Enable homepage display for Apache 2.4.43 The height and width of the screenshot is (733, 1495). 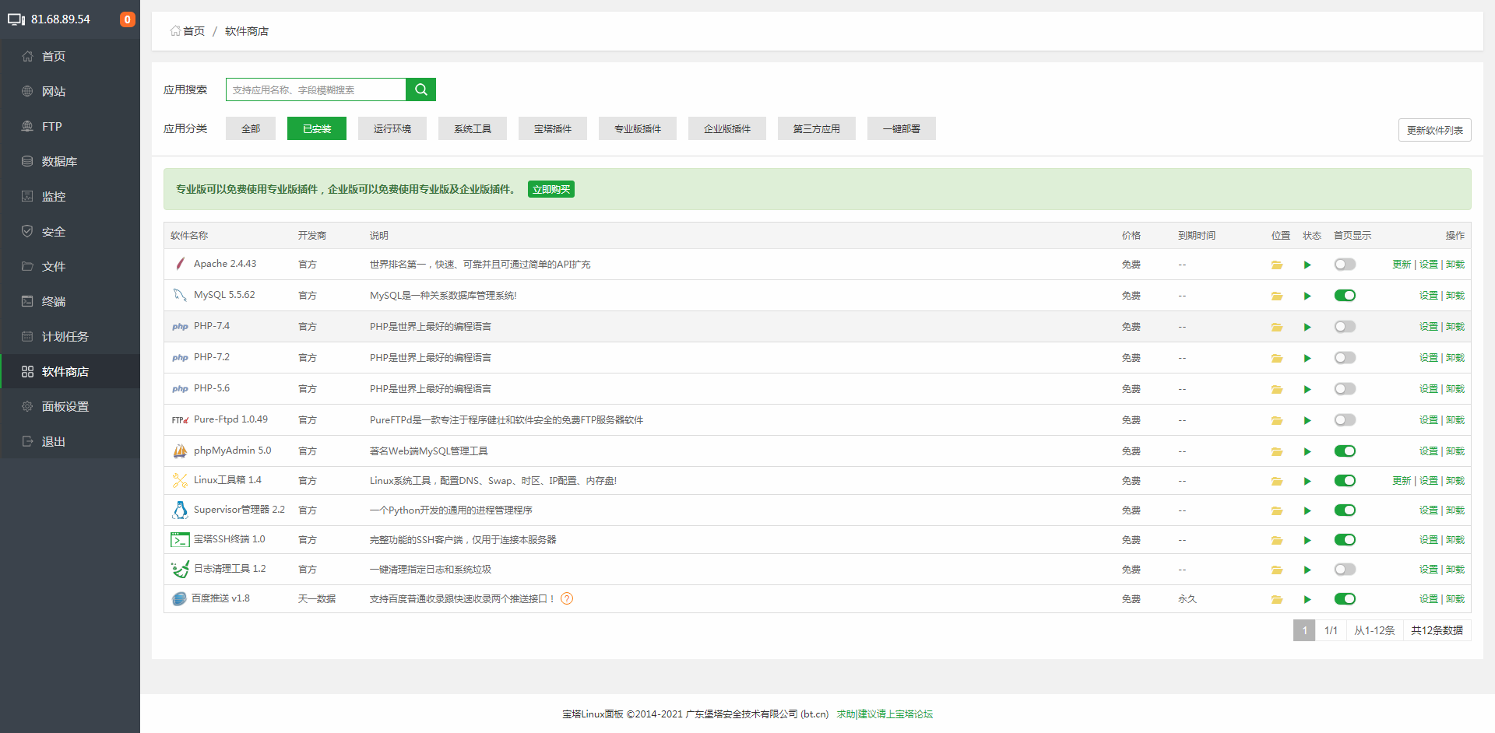[1345, 265]
